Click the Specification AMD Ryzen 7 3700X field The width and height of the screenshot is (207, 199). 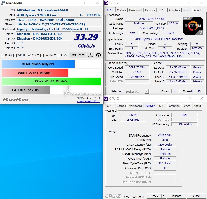click(164, 39)
